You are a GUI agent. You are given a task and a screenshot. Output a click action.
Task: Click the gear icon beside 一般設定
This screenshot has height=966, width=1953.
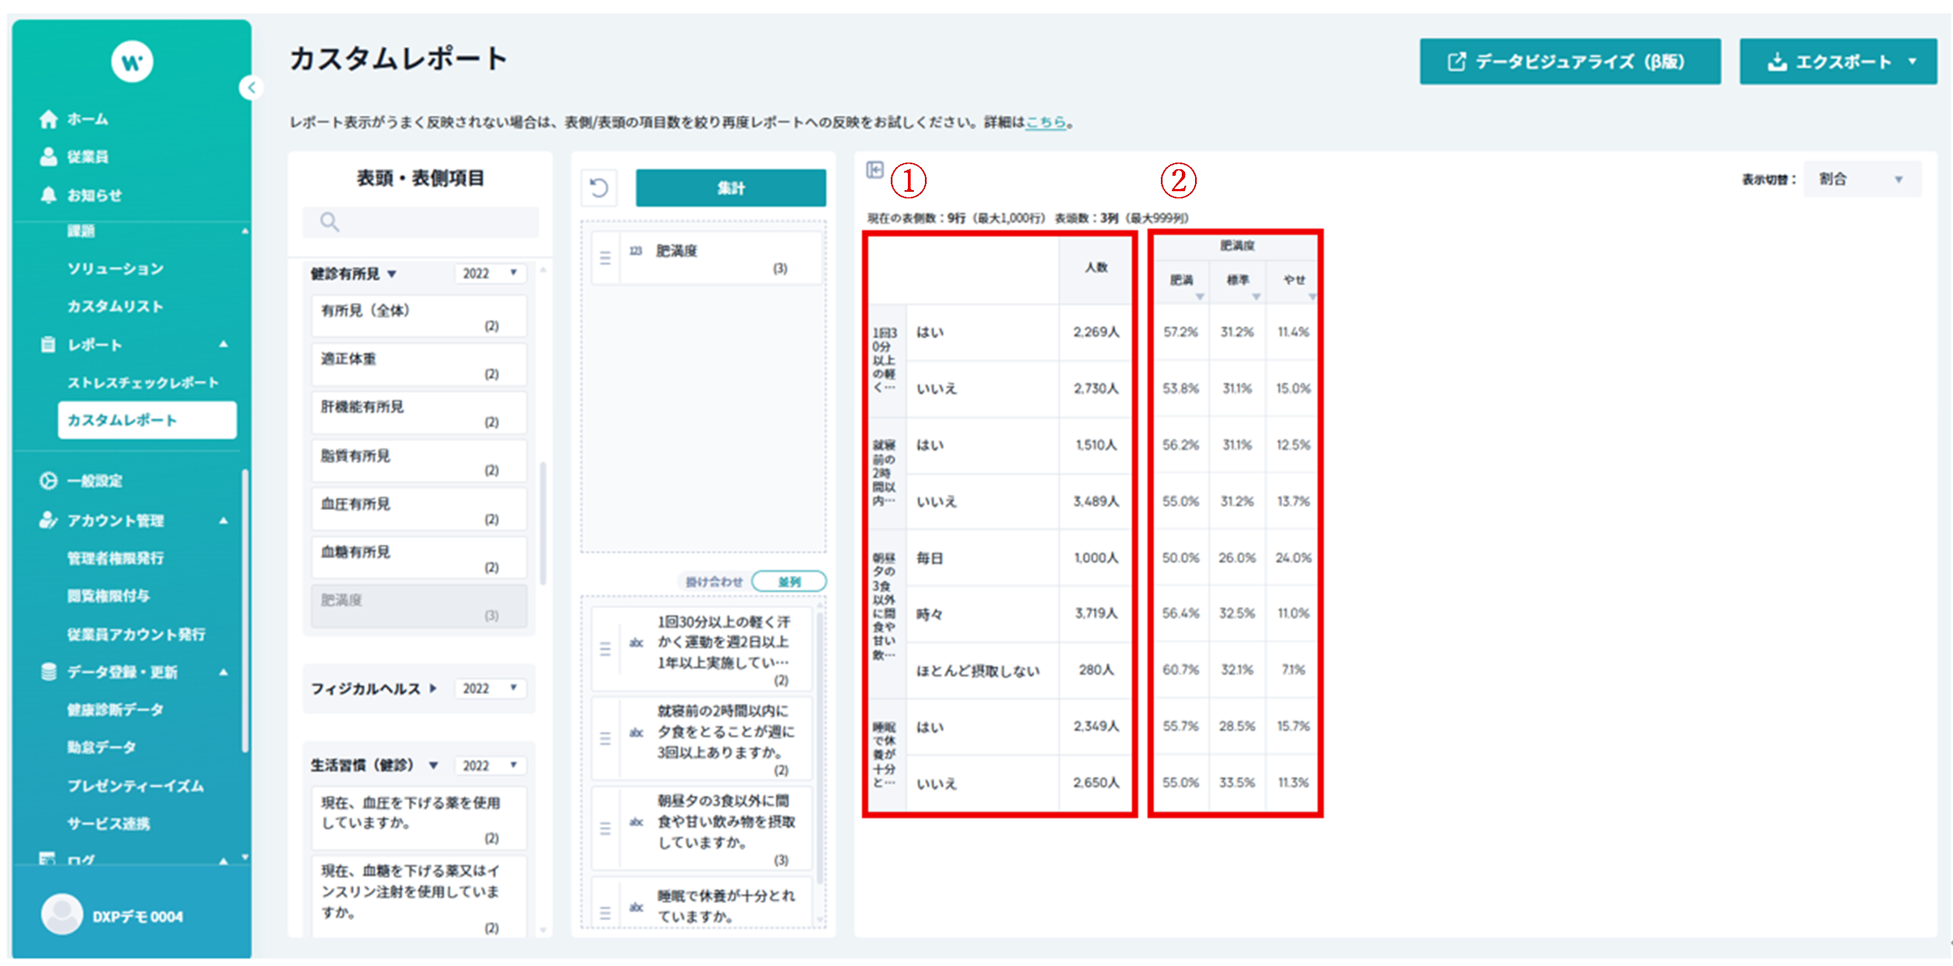(49, 481)
